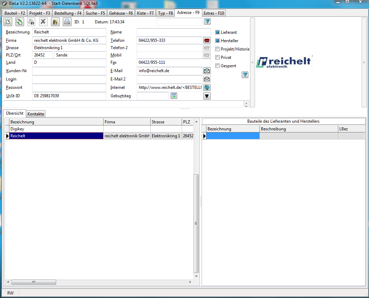Create a new address record
Viewport: 369px width, 298px height.
[8, 22]
